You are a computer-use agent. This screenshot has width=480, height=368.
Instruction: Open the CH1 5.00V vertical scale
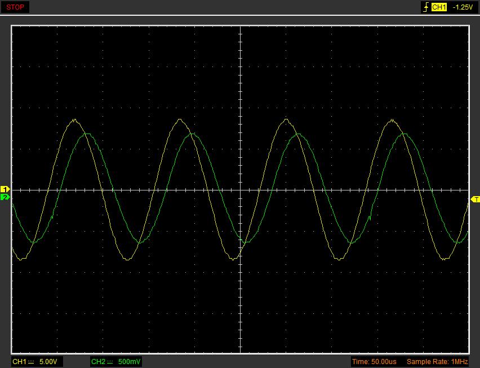[x=48, y=361]
